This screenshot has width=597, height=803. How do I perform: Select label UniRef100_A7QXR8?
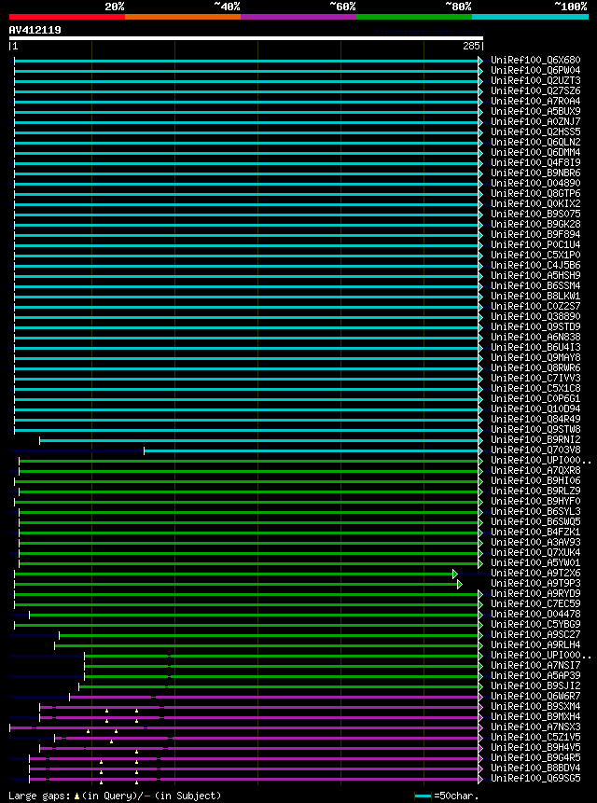(535, 471)
